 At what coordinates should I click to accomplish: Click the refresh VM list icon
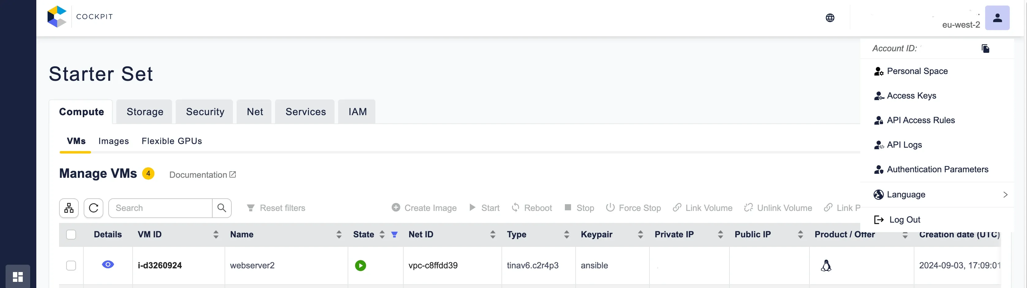94,208
